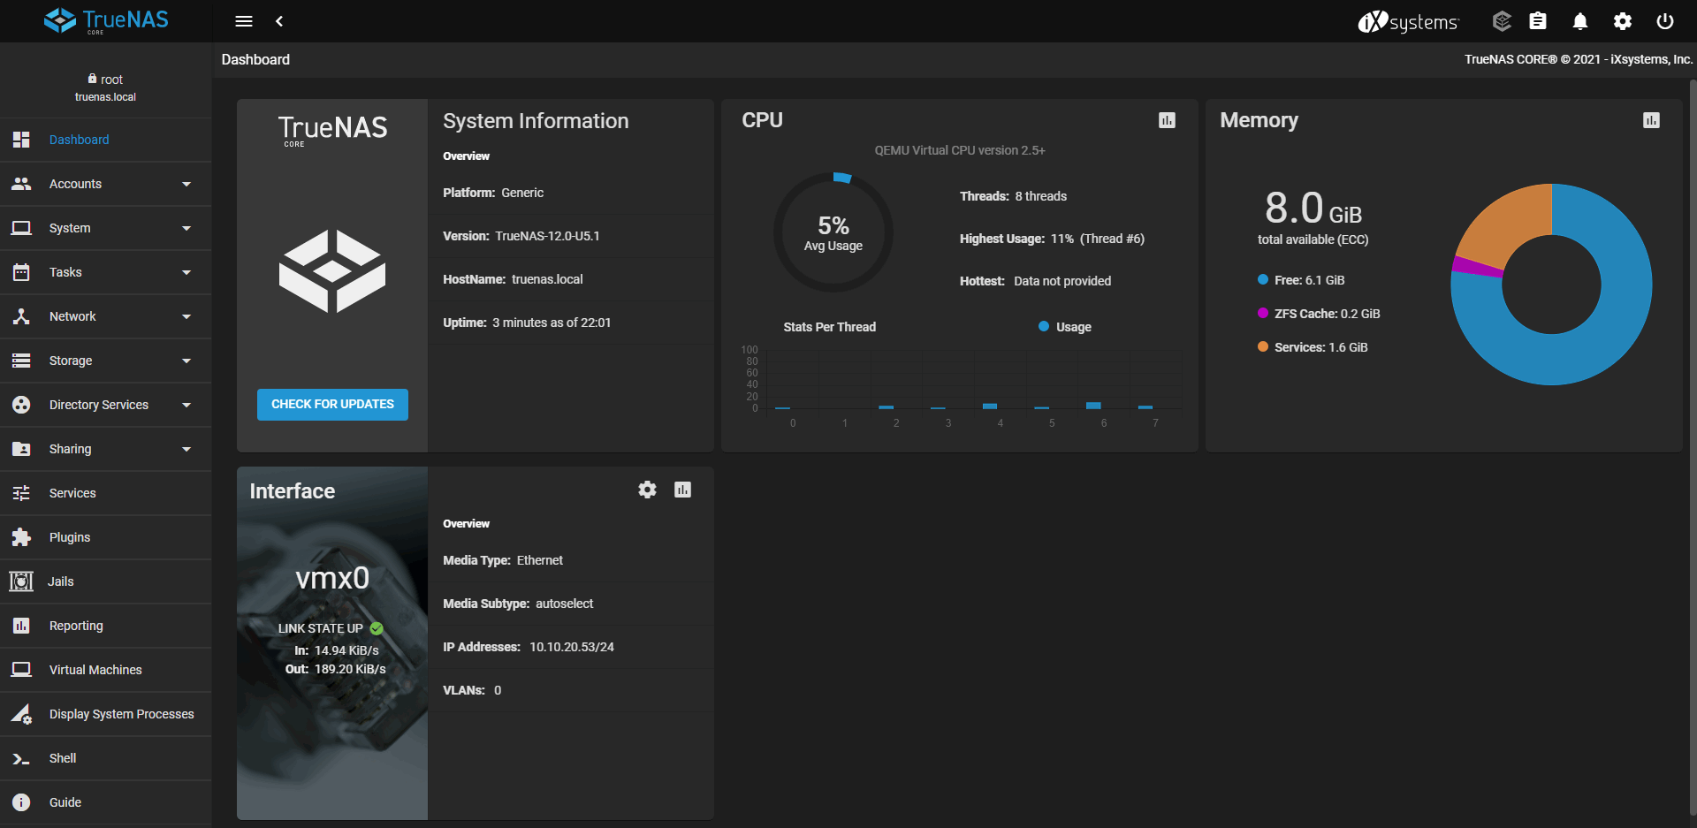Screen dimensions: 1697x828
Task: Click the Dashboard grid icon
Action: point(21,140)
